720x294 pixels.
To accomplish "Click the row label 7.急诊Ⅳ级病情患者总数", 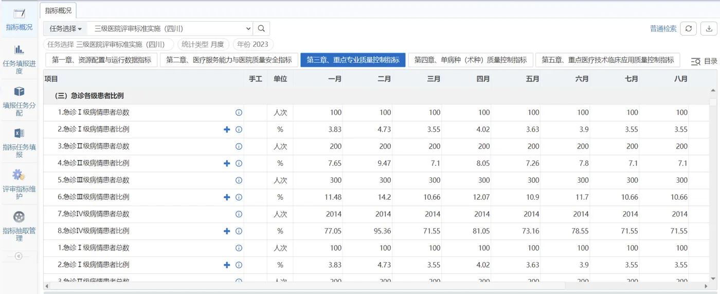I will 93,214.
